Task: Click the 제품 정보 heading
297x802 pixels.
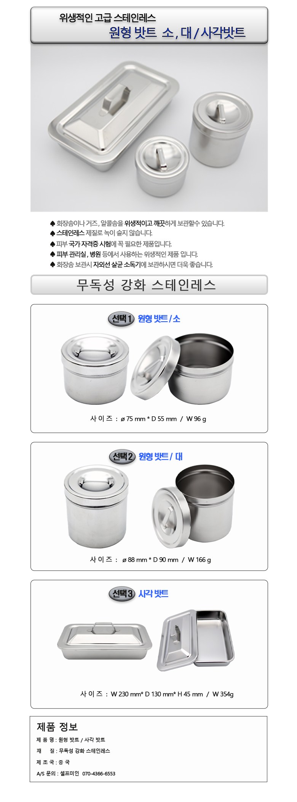Action: point(57,726)
